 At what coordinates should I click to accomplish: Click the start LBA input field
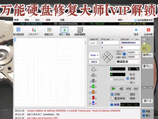coord(110,43)
